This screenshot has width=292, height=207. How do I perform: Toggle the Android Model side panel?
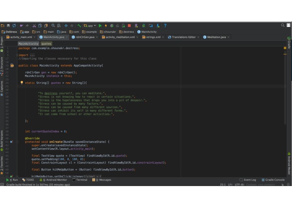tap(289, 163)
